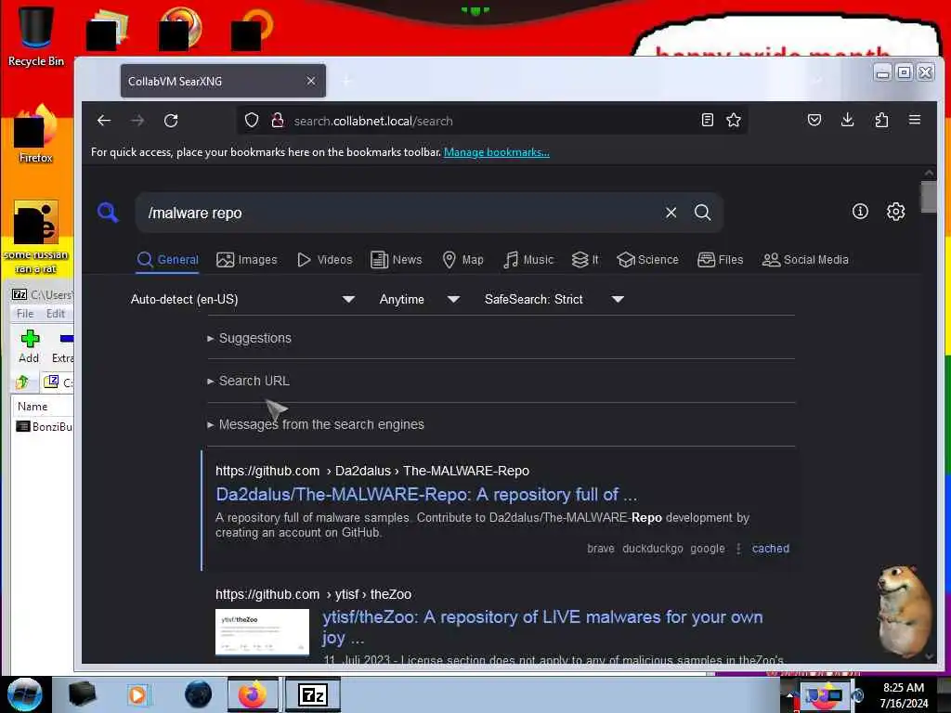Toggle reader view in address bar

coord(707,120)
